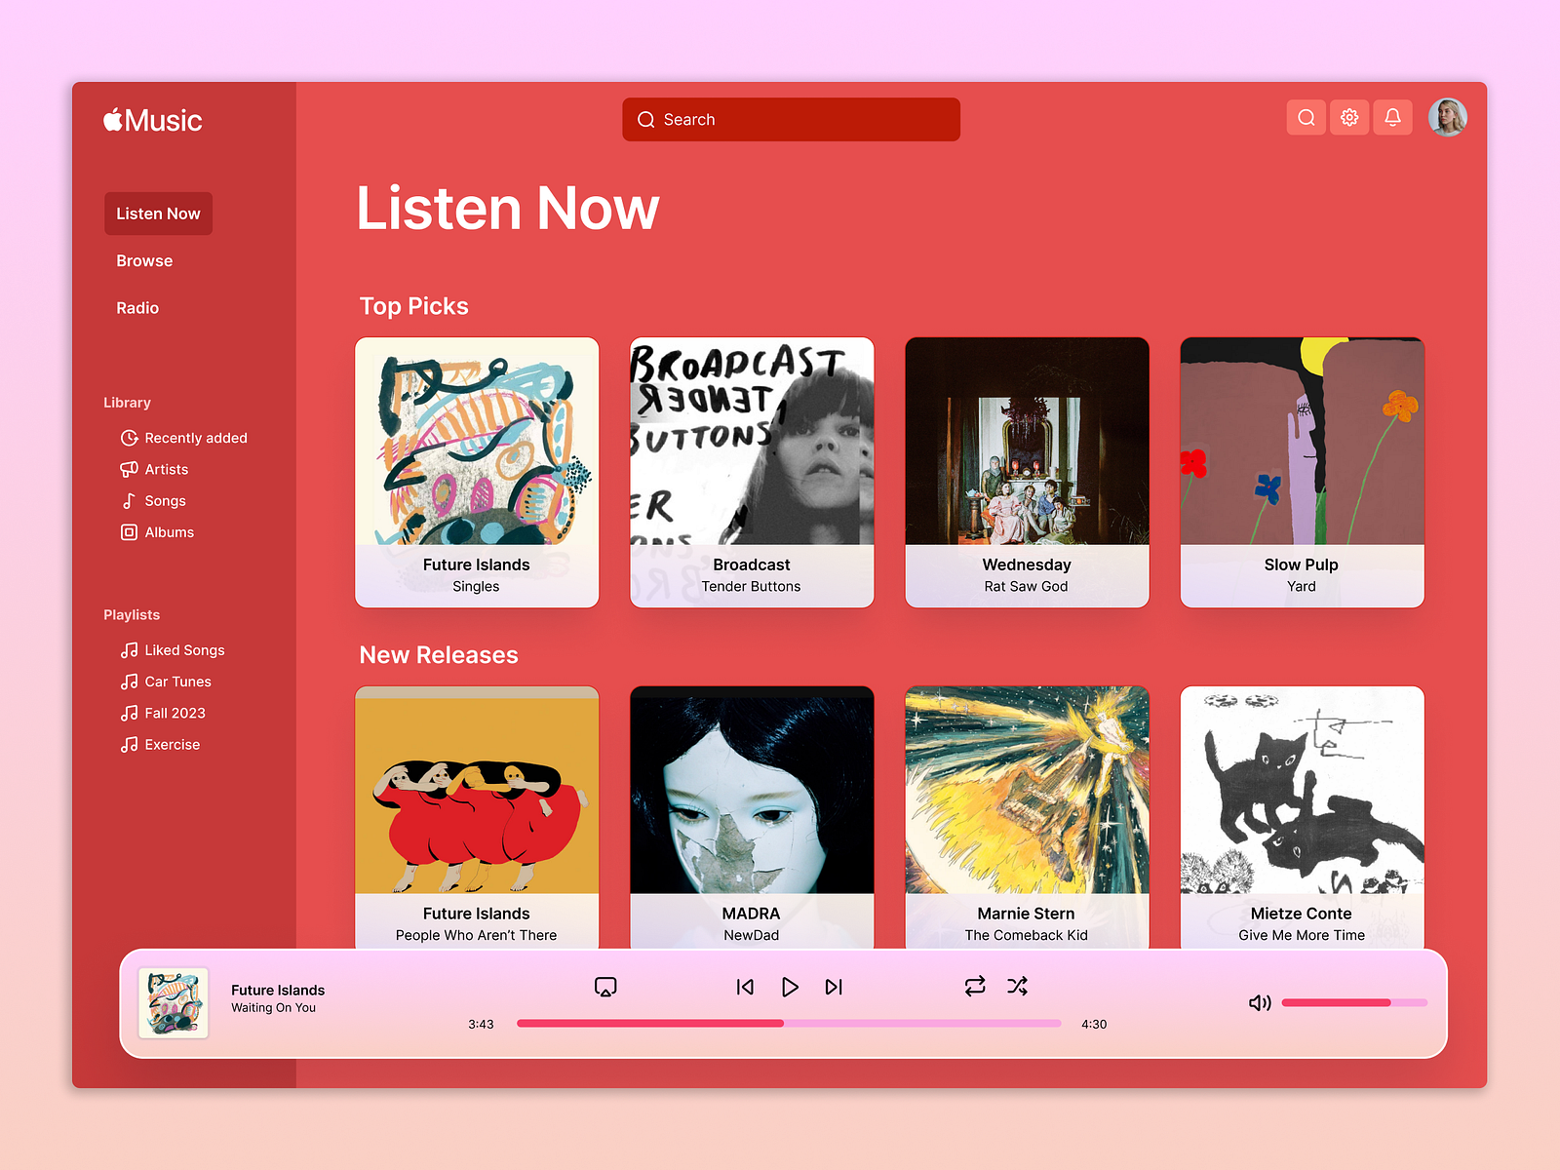Open Fall 2023 playlist
This screenshot has width=1560, height=1170.
(163, 713)
